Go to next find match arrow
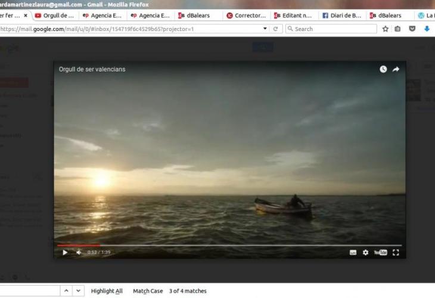435x298 pixels. point(79,291)
